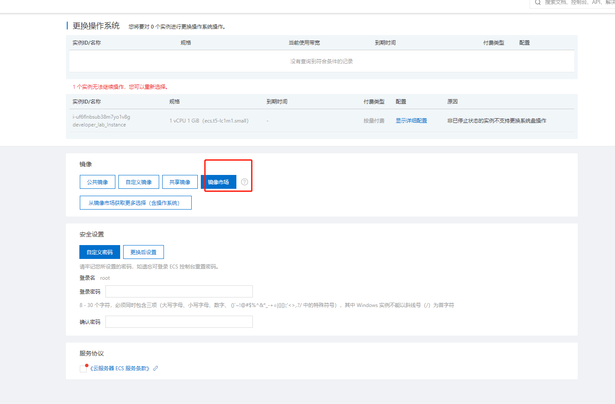Click the developer_lab_Instance name
This screenshot has width=615, height=404.
[x=99, y=125]
